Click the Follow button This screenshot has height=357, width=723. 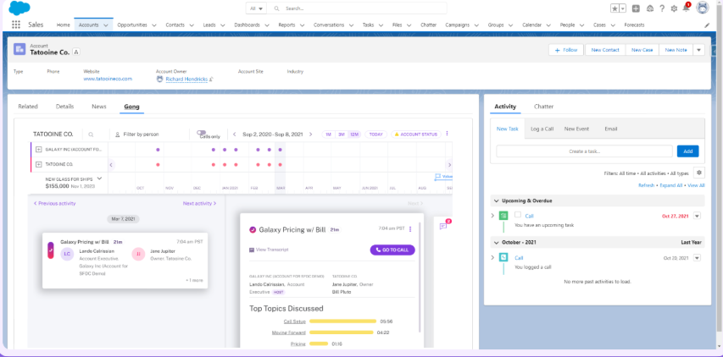pos(566,50)
